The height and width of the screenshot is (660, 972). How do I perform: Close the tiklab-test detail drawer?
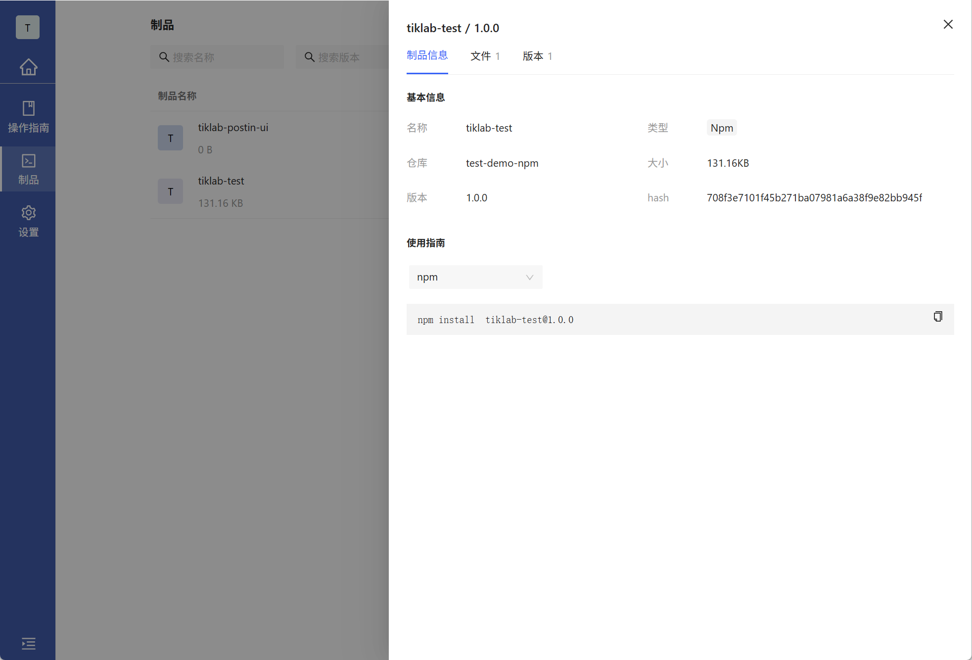(x=948, y=24)
